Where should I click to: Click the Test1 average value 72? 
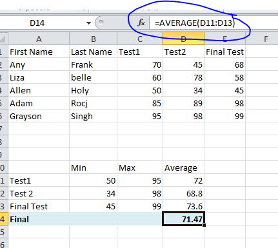(183, 180)
